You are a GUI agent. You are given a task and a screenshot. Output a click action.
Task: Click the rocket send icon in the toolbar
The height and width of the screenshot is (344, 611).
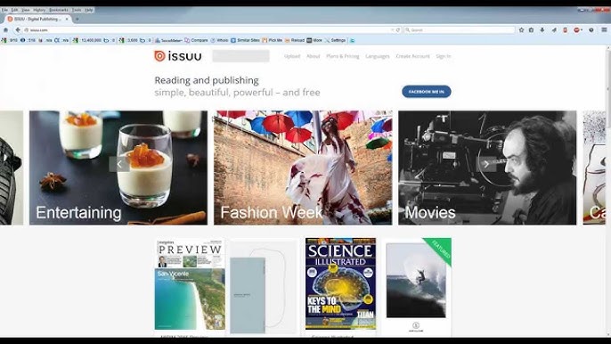(x=554, y=29)
